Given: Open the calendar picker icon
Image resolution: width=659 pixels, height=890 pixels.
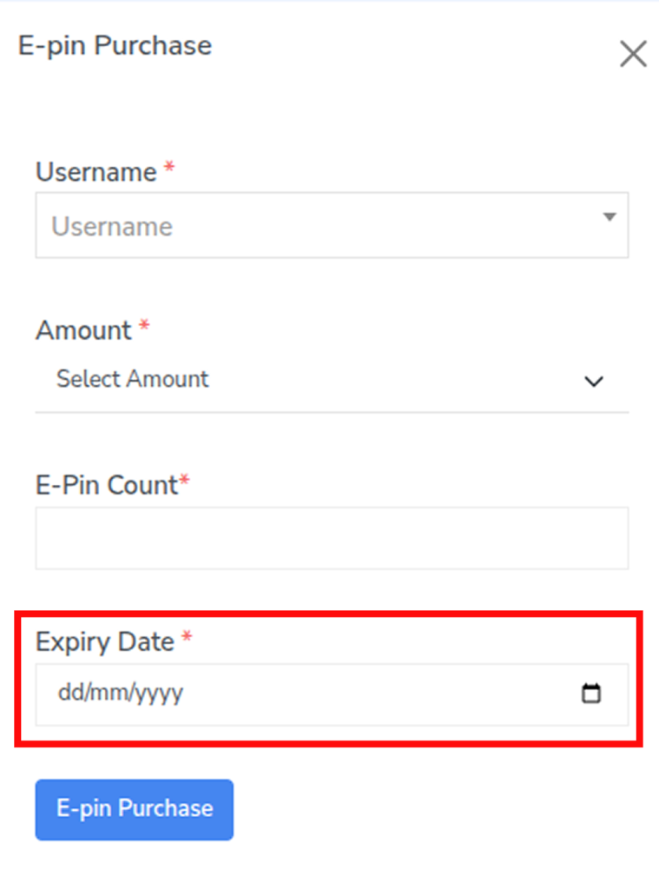Looking at the screenshot, I should point(591,694).
